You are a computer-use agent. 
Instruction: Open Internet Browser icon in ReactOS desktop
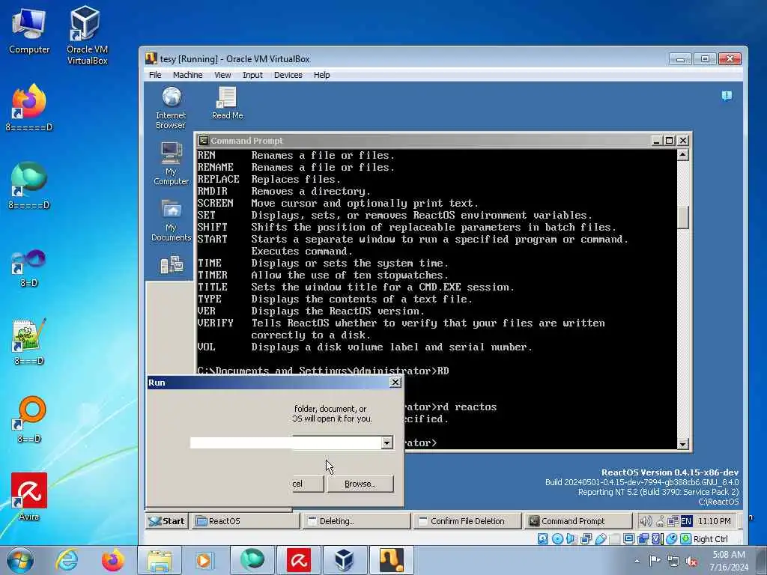click(171, 108)
